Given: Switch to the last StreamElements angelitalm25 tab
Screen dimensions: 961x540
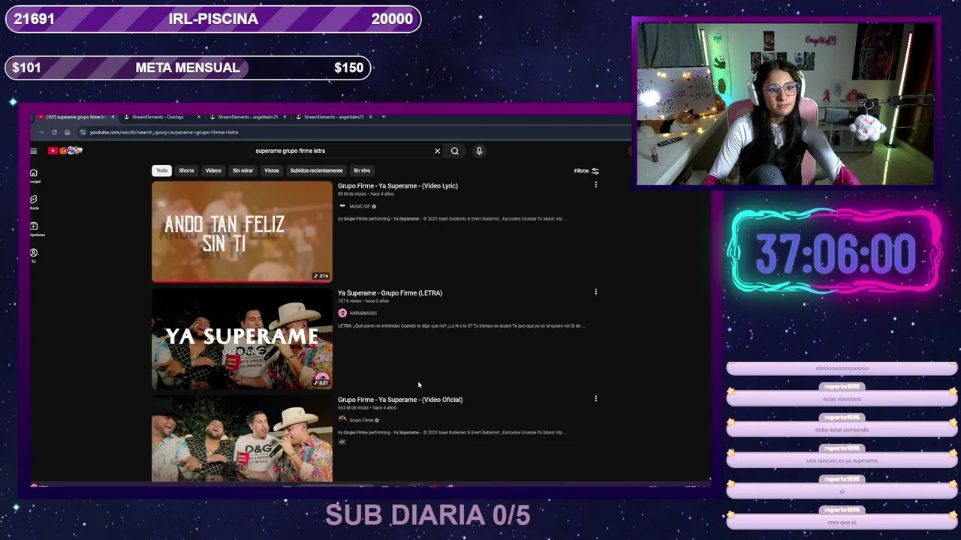Looking at the screenshot, I should pyautogui.click(x=333, y=117).
